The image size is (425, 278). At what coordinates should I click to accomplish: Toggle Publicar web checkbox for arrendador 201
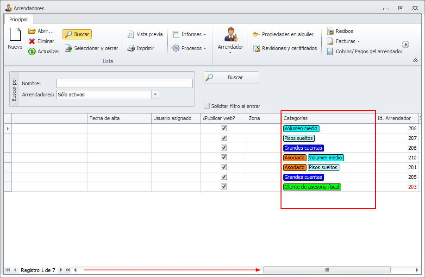(224, 167)
